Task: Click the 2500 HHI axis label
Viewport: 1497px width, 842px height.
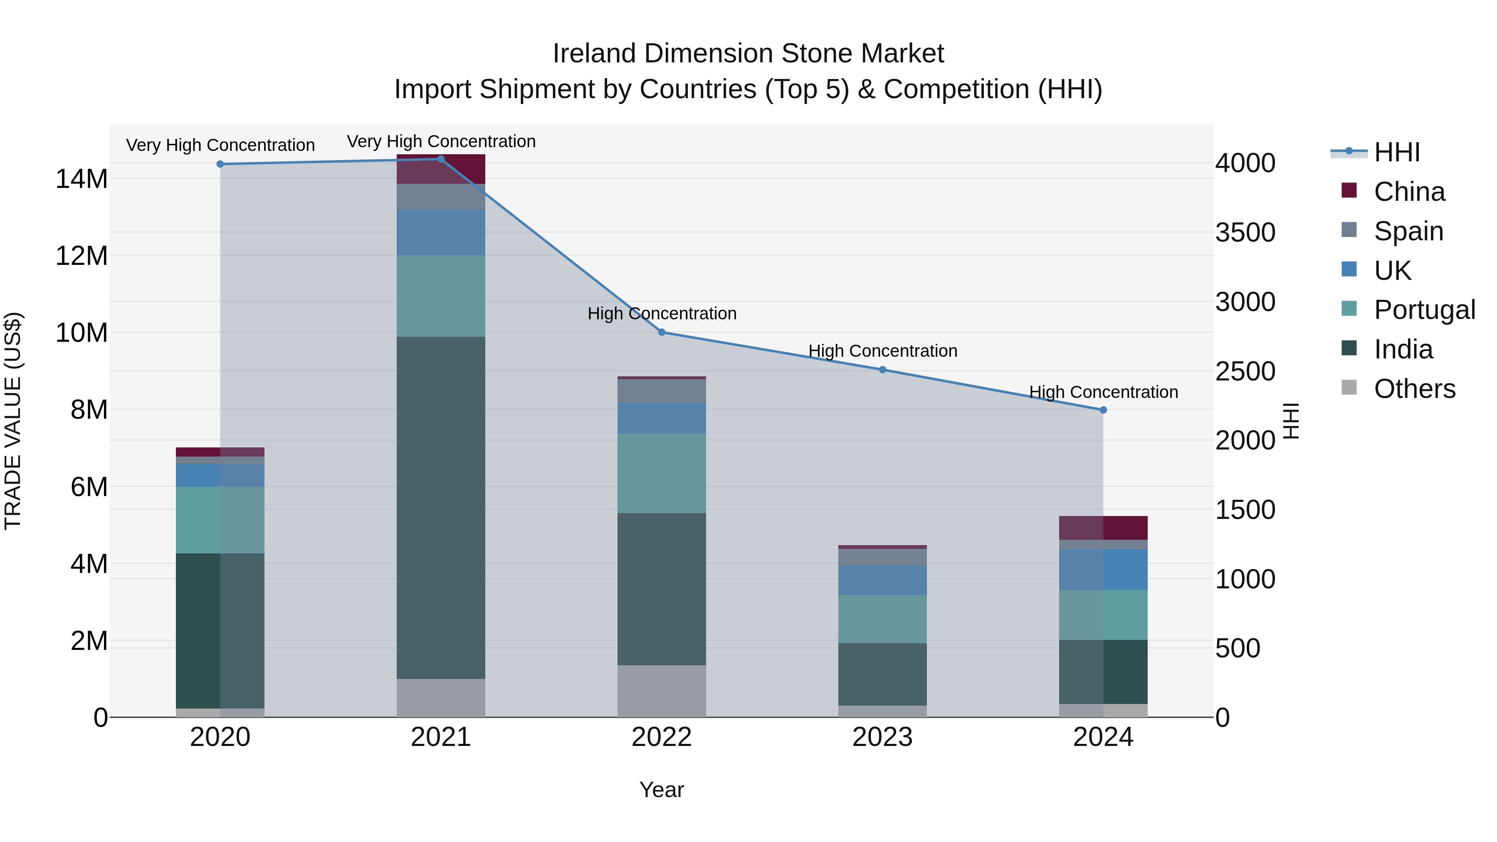Action: point(1245,371)
